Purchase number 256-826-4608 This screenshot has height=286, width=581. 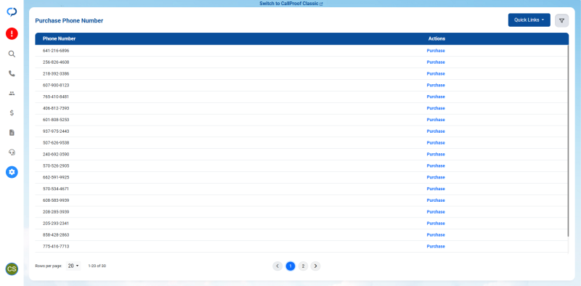pyautogui.click(x=436, y=62)
